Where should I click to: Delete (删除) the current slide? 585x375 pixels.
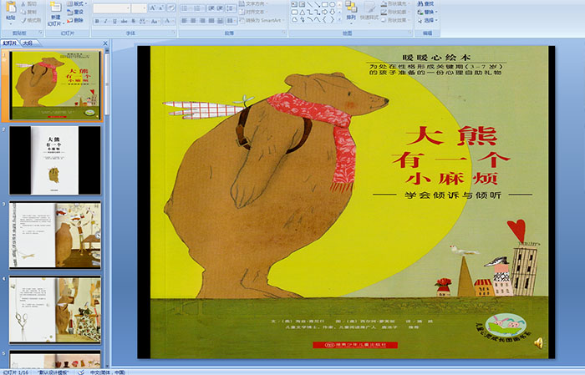pos(75,21)
